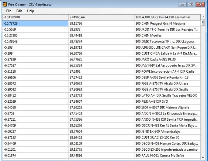Select cell 39,02169
Viewport: 208px width, 161px height.
tap(101, 144)
